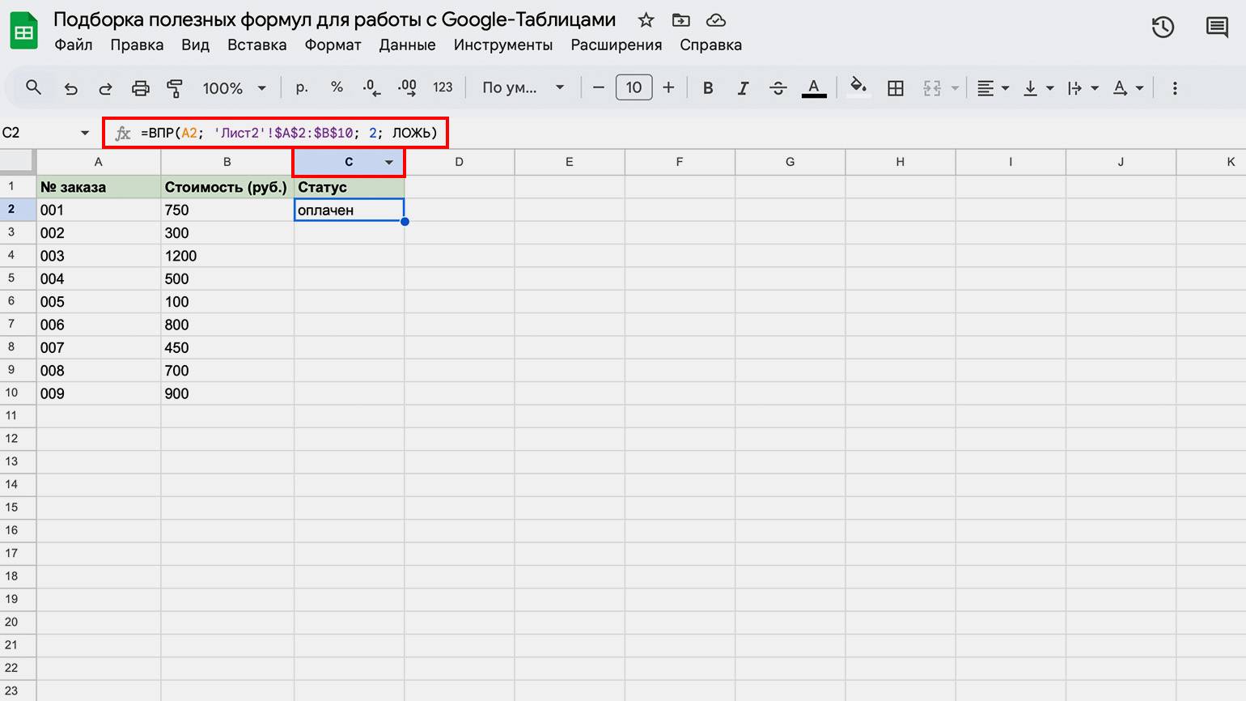Image resolution: width=1246 pixels, height=701 pixels.
Task: Select column B header
Action: pyautogui.click(x=227, y=162)
